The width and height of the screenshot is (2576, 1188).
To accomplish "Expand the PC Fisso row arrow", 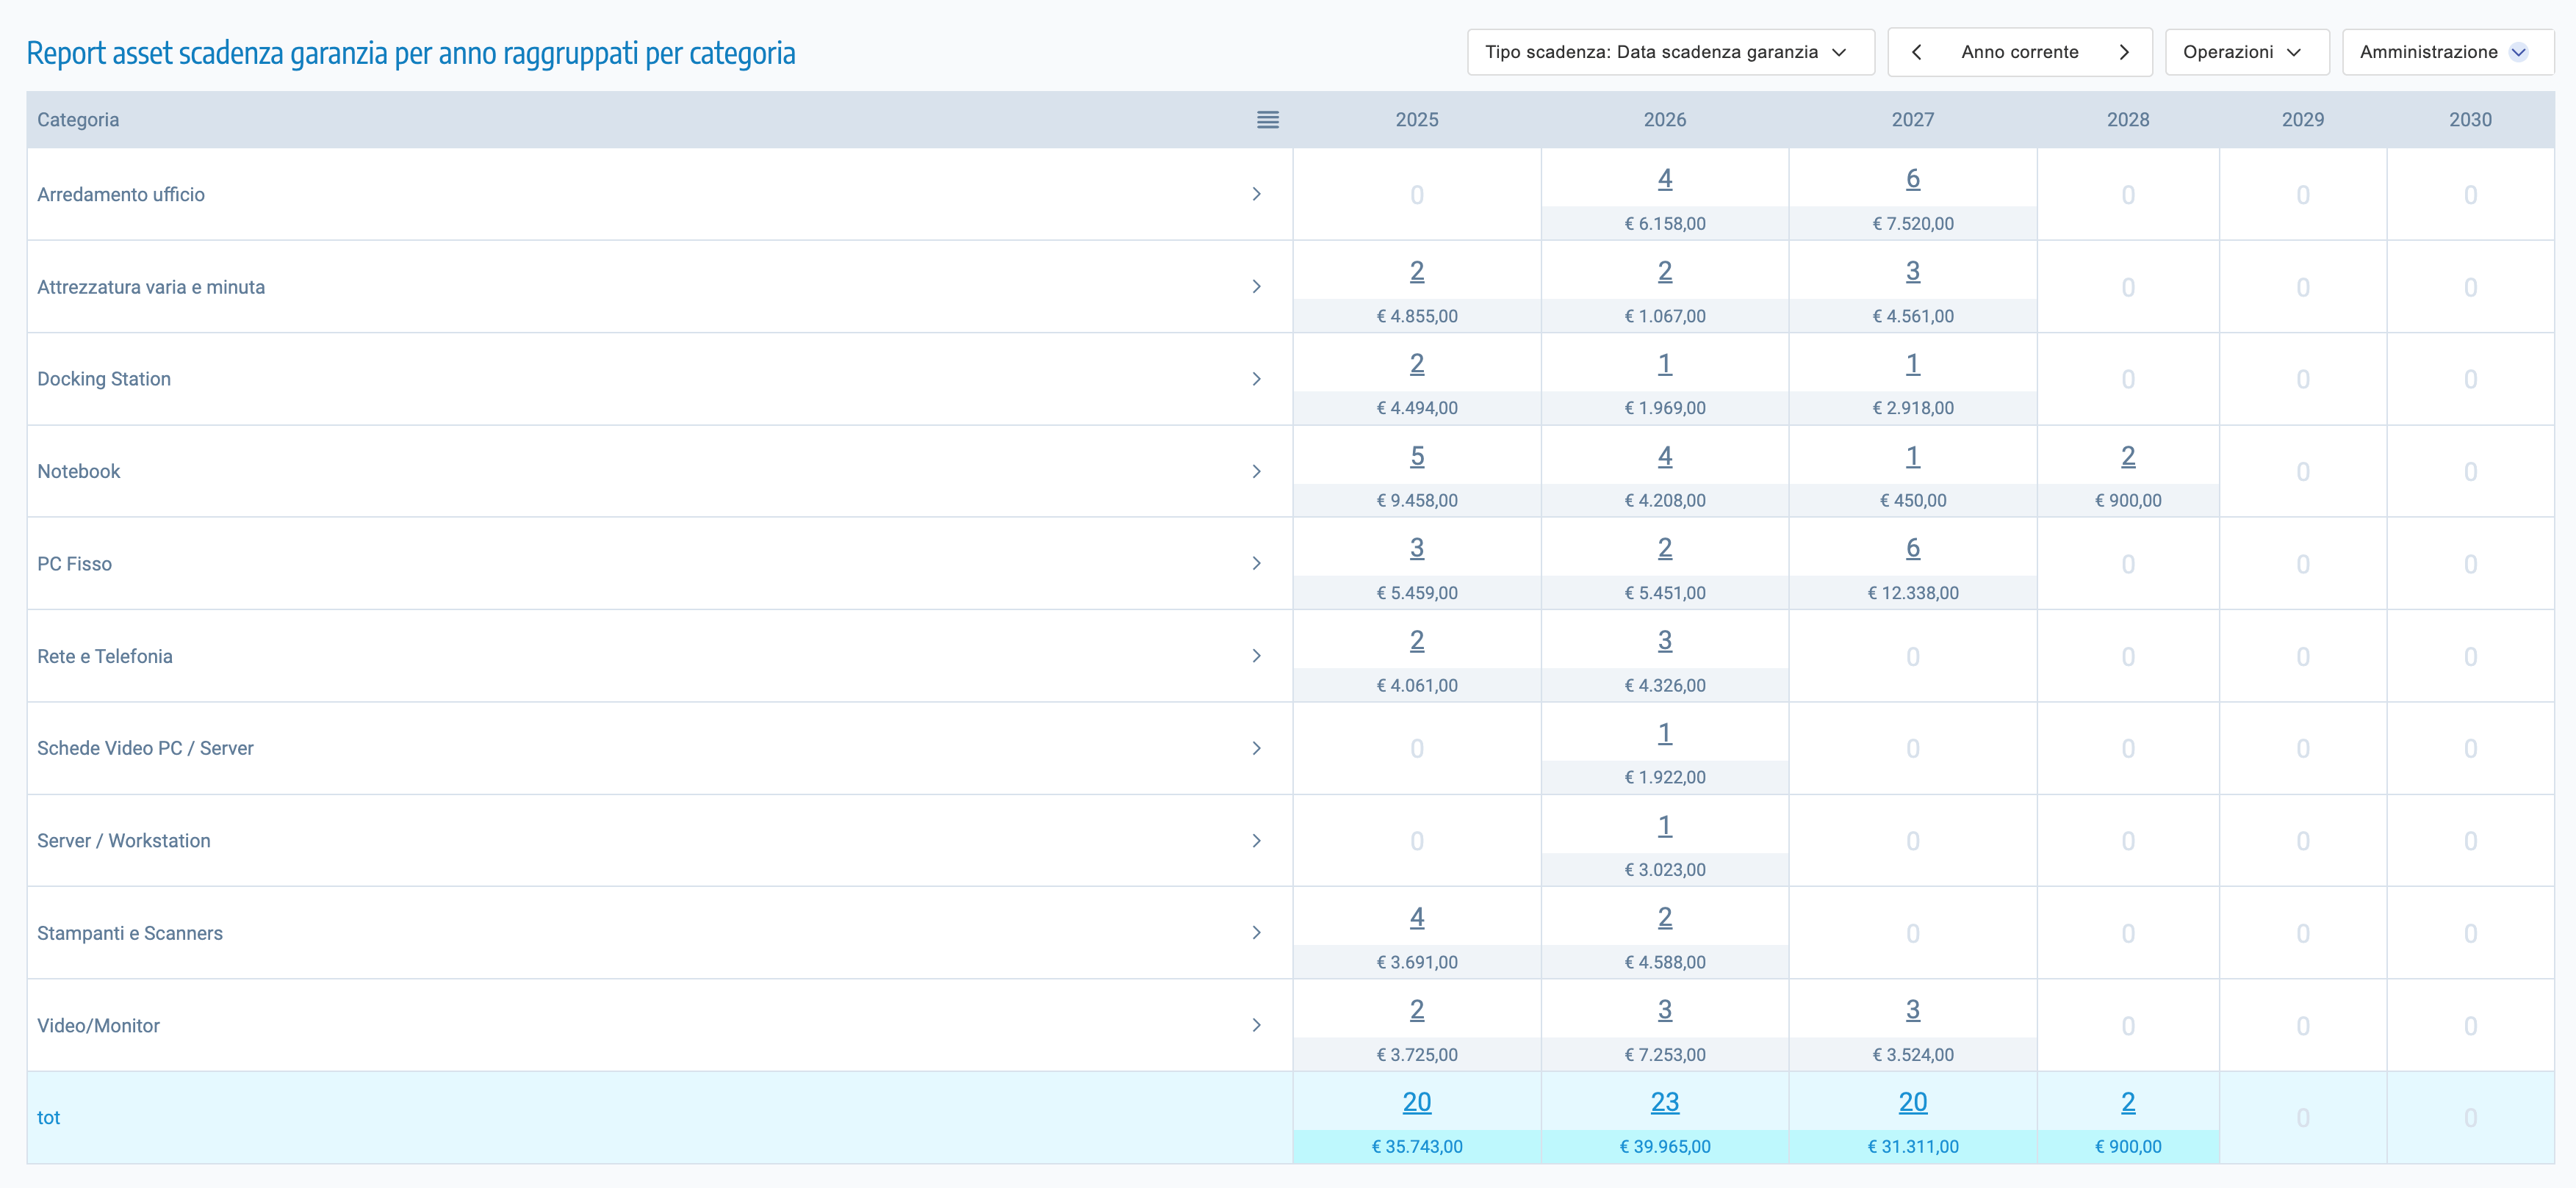I will click(x=1256, y=563).
